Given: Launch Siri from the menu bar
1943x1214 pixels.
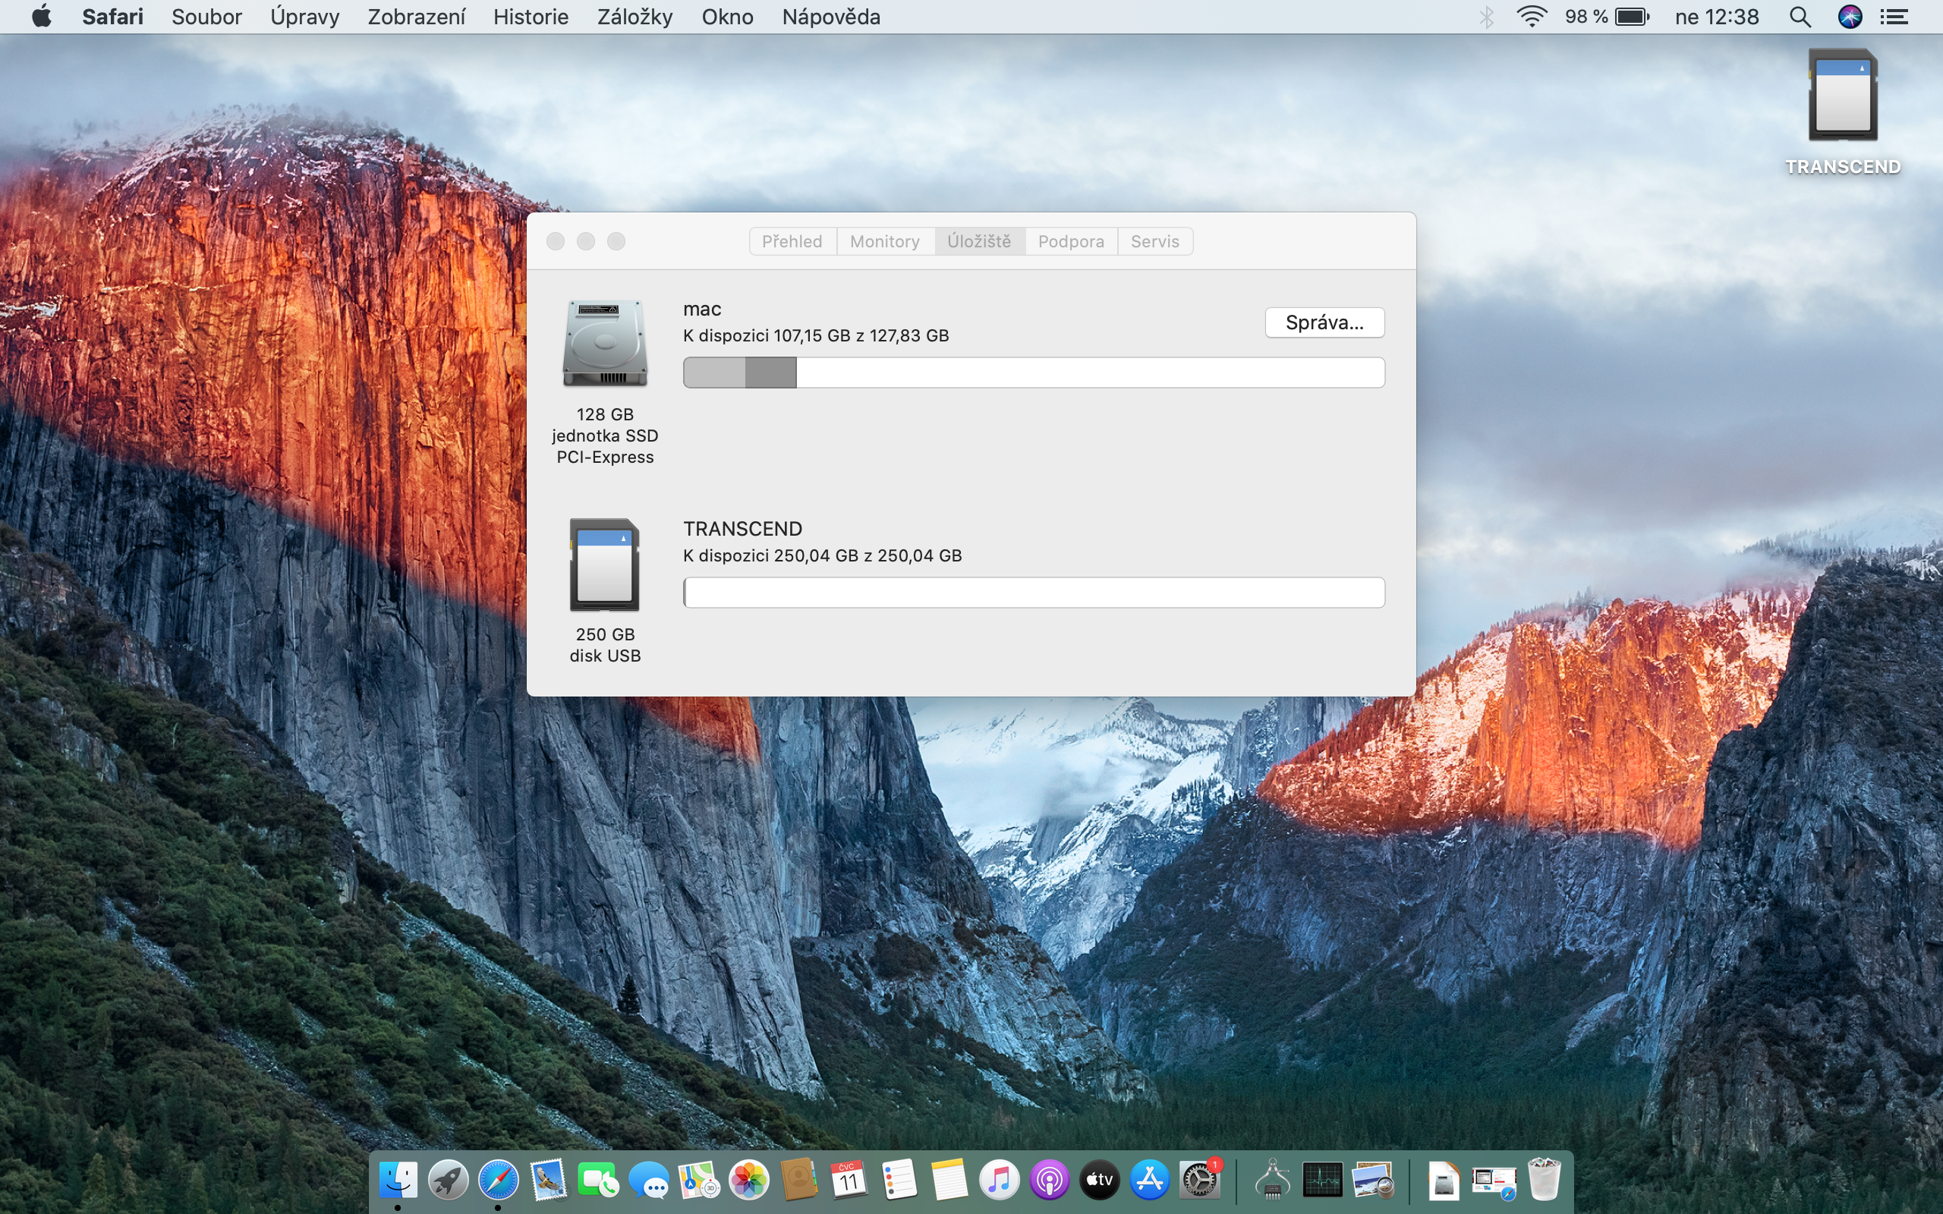Looking at the screenshot, I should pyautogui.click(x=1849, y=17).
